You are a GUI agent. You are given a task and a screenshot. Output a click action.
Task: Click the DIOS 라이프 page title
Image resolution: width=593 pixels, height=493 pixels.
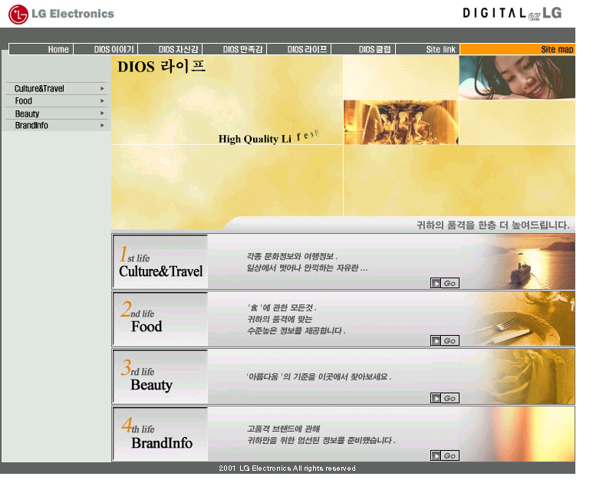pos(162,67)
